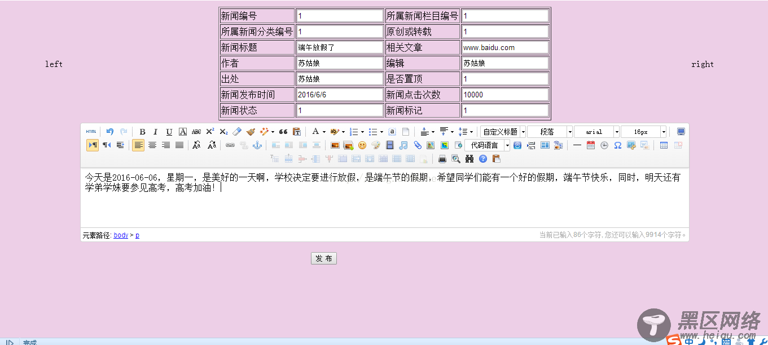
Task: Toggle left text alignment
Action: 138,145
